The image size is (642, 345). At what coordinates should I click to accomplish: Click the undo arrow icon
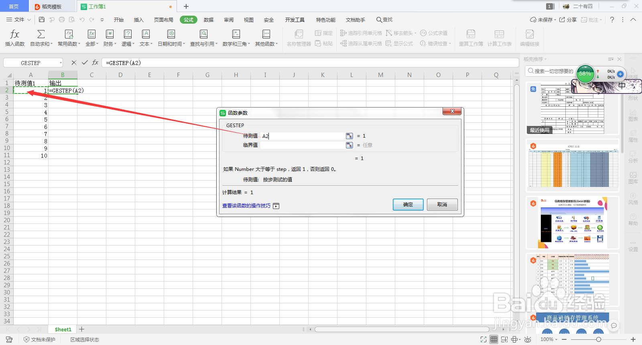point(82,20)
